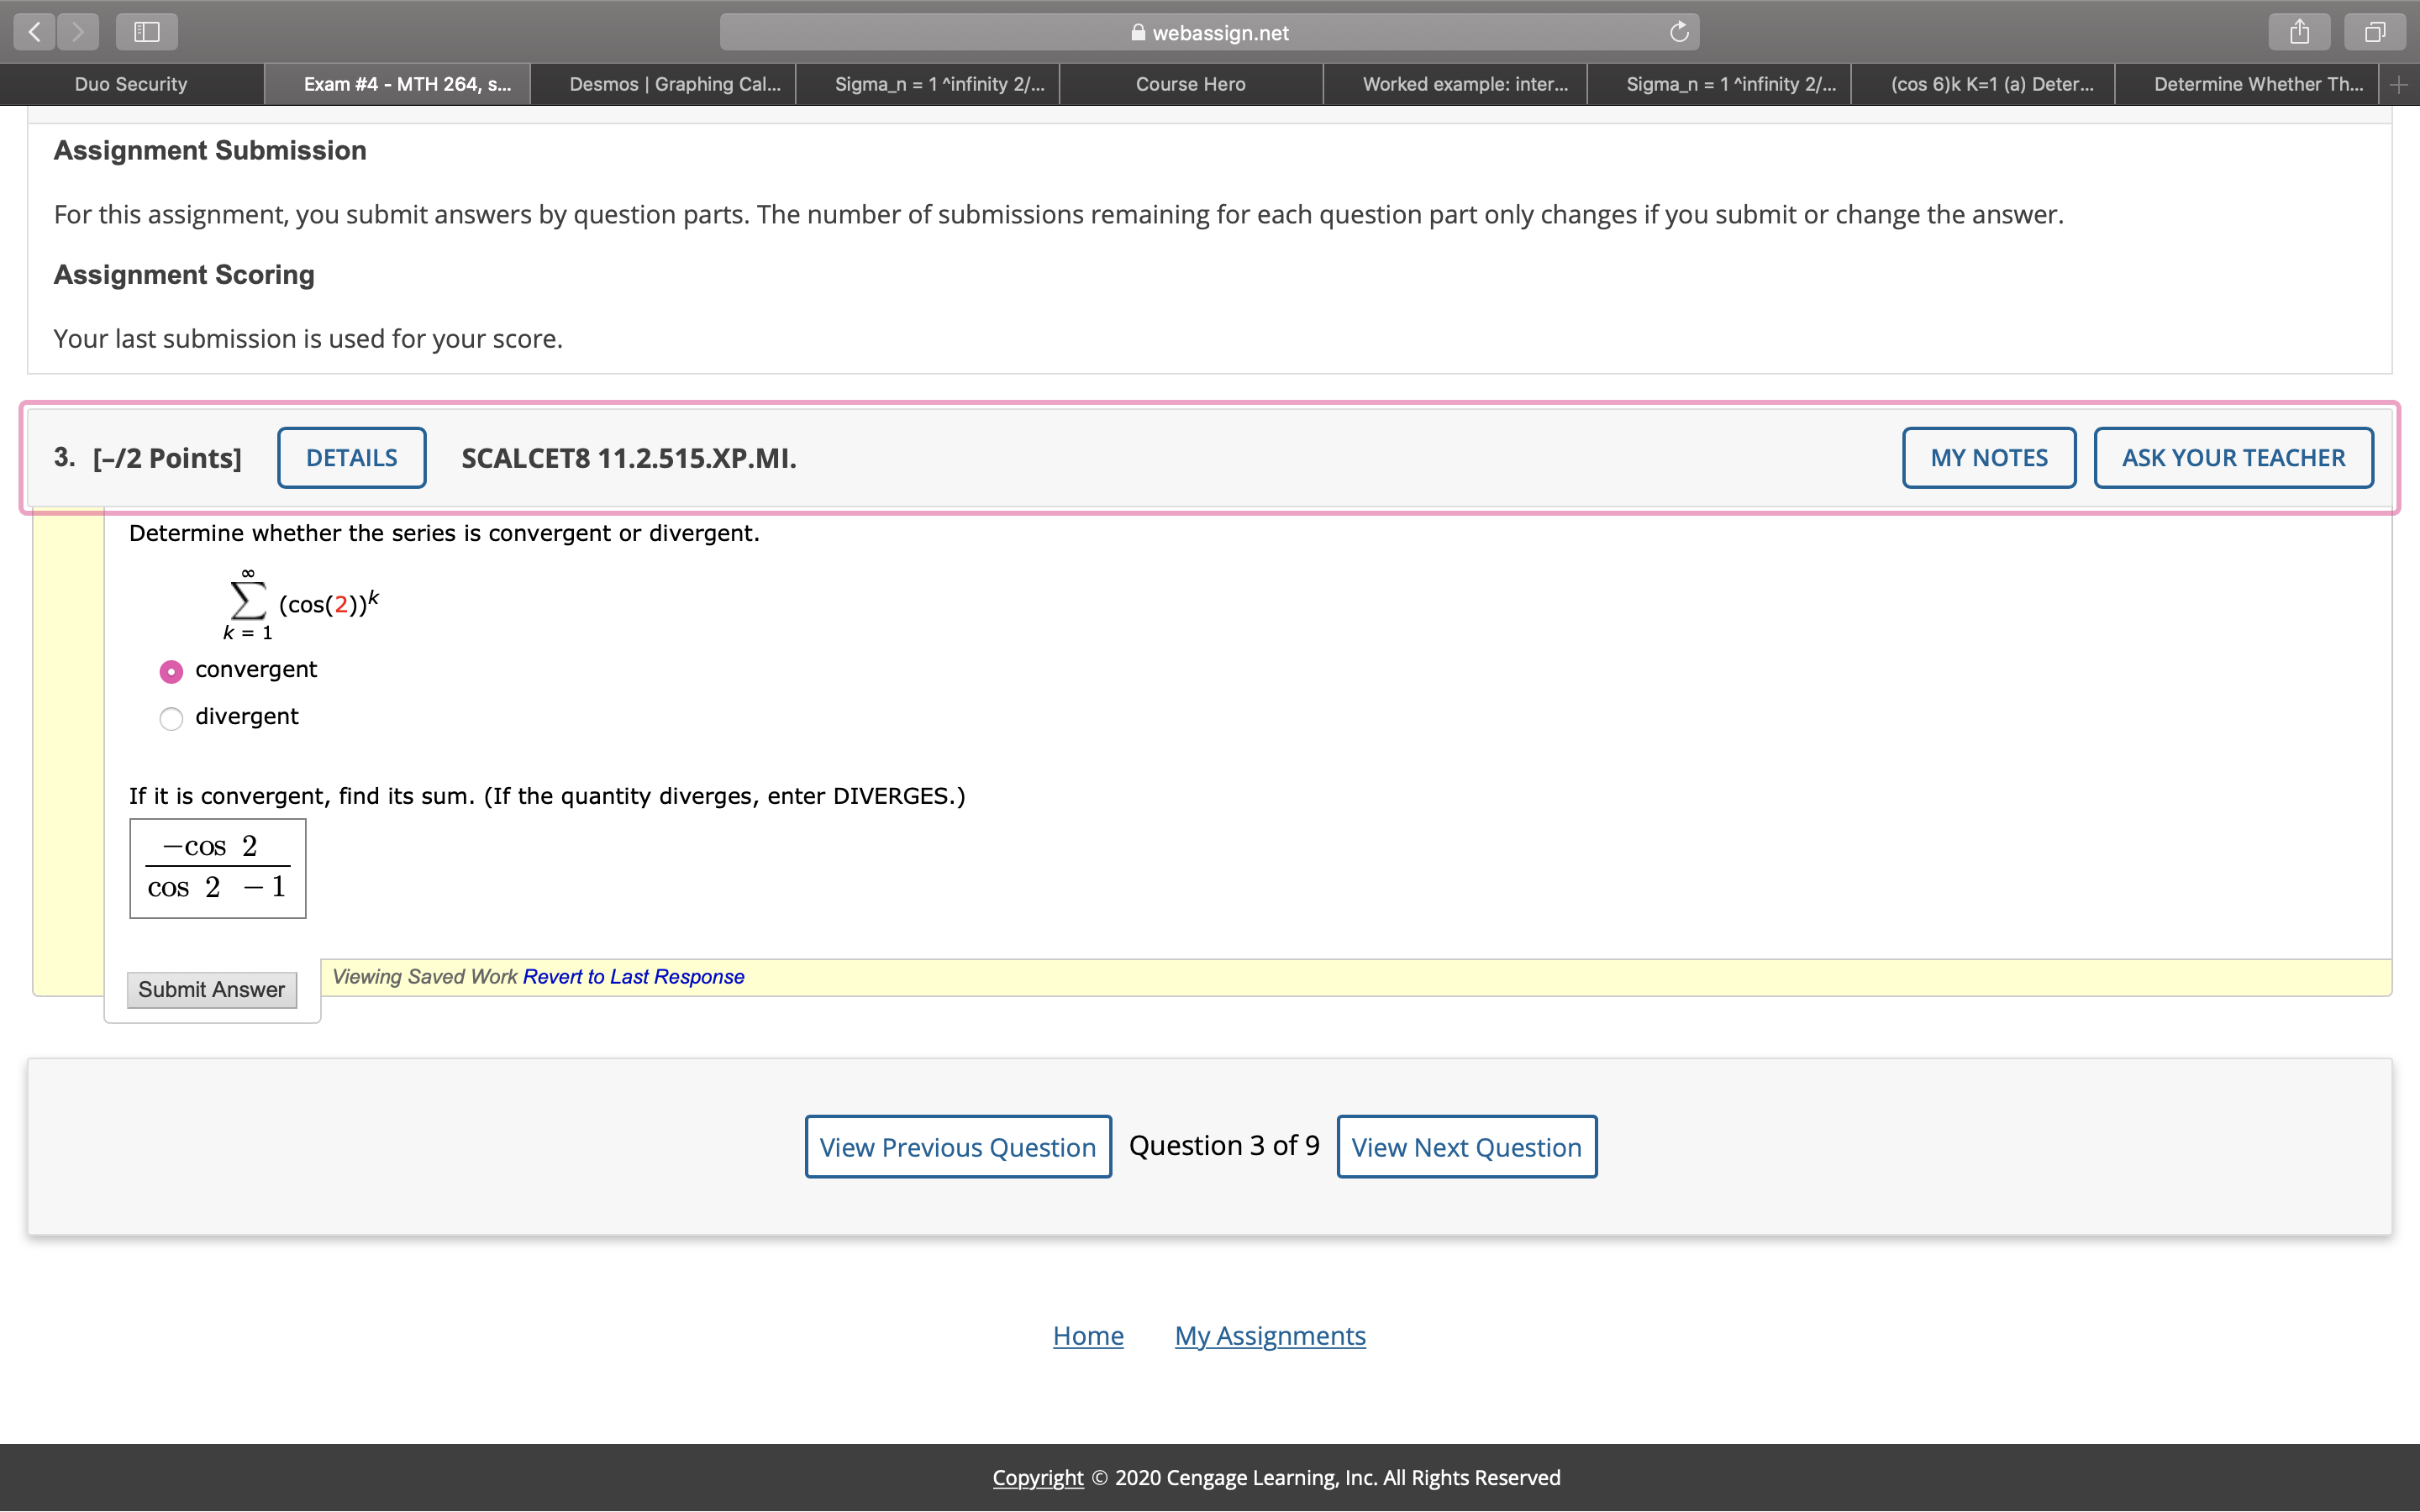Show all open tabs overview
The width and height of the screenshot is (2420, 1512).
2373,31
